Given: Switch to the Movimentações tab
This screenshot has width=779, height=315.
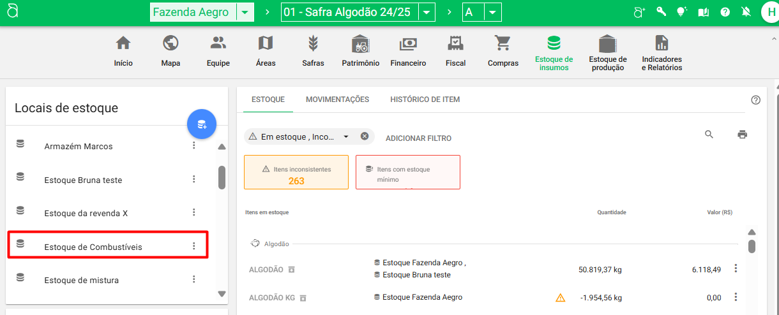Looking at the screenshot, I should [x=337, y=99].
